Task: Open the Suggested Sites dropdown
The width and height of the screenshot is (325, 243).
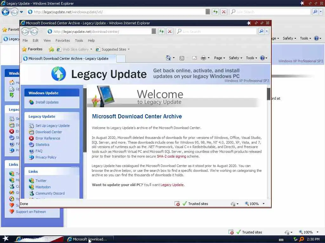Action: click(x=129, y=49)
